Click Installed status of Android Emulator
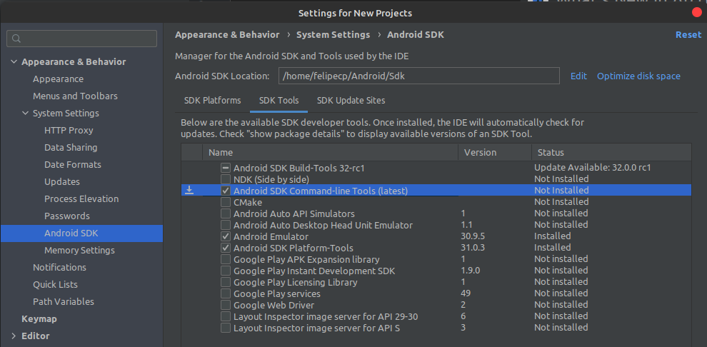707x347 pixels. 552,236
